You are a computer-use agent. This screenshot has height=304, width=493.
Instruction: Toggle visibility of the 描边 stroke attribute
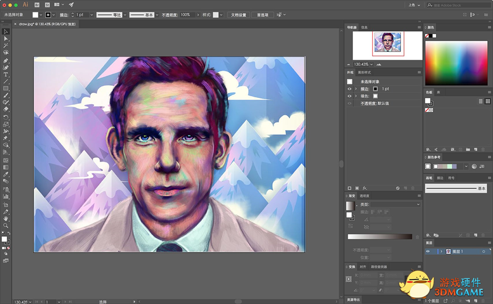coord(349,89)
